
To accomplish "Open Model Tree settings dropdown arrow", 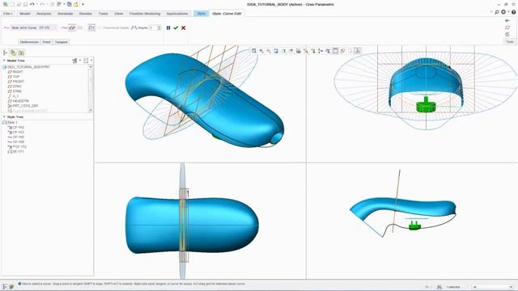I will pos(80,61).
